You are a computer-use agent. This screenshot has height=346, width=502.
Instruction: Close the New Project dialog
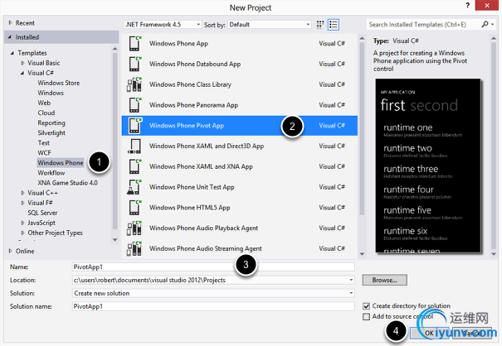click(x=486, y=6)
